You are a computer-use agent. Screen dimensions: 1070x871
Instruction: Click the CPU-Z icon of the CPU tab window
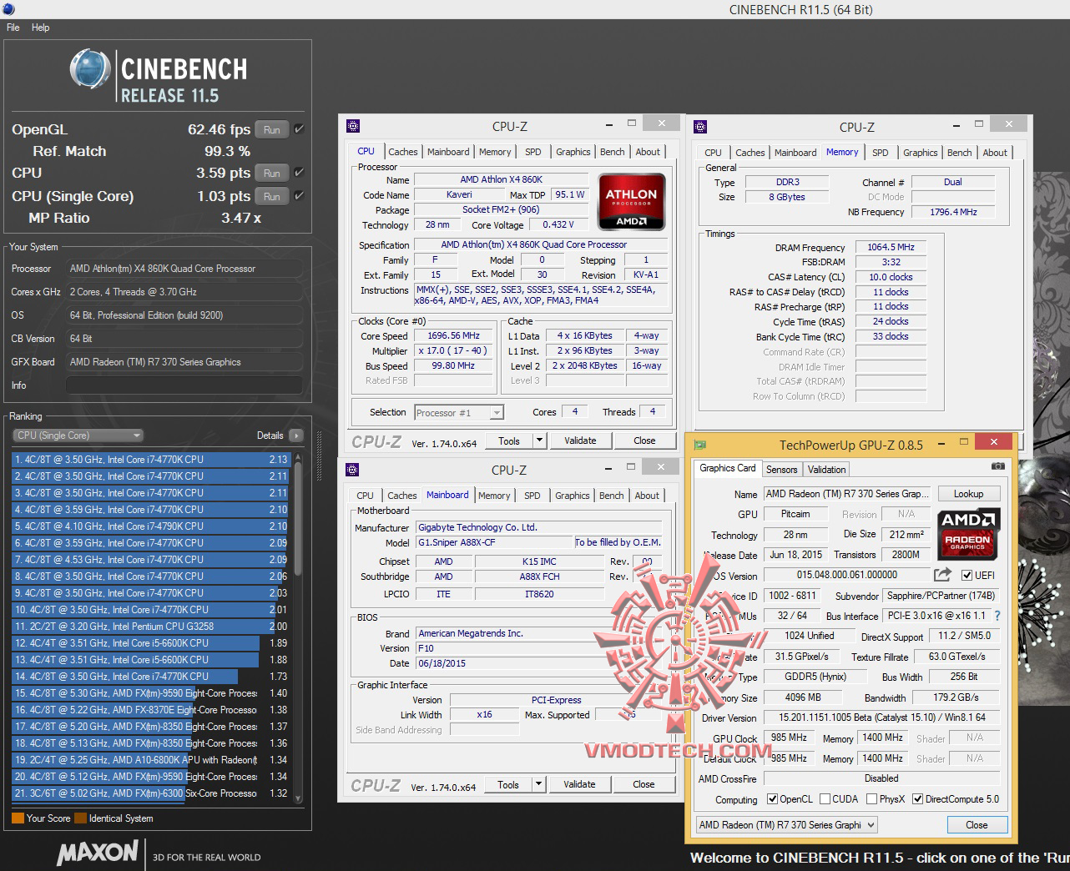[353, 126]
